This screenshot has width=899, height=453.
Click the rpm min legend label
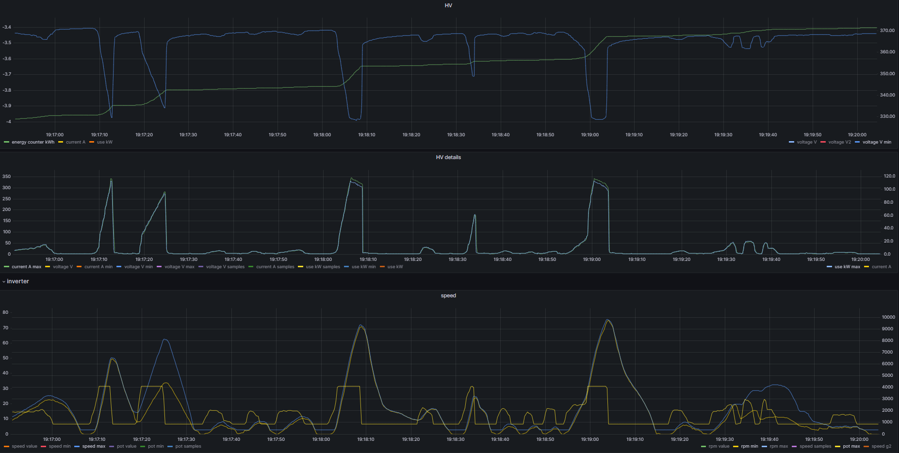point(749,446)
